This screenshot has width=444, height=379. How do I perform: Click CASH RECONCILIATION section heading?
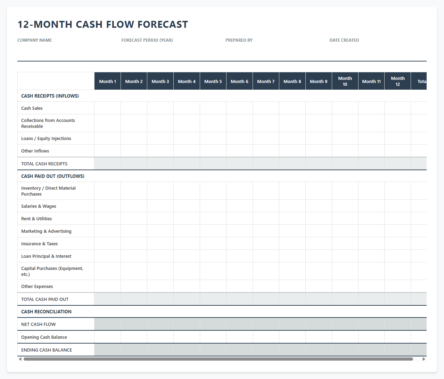tap(46, 312)
